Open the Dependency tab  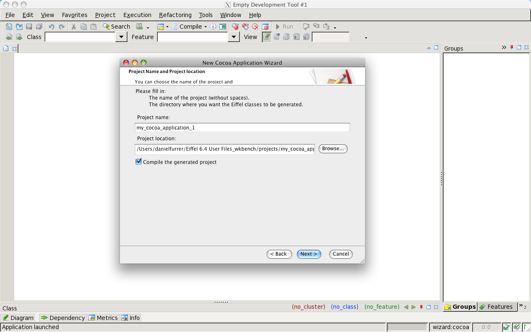coord(63,317)
